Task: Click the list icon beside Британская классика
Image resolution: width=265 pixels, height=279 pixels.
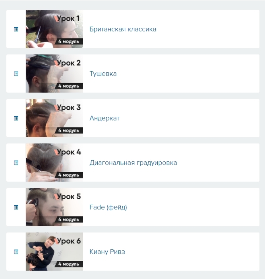Action: point(16,29)
